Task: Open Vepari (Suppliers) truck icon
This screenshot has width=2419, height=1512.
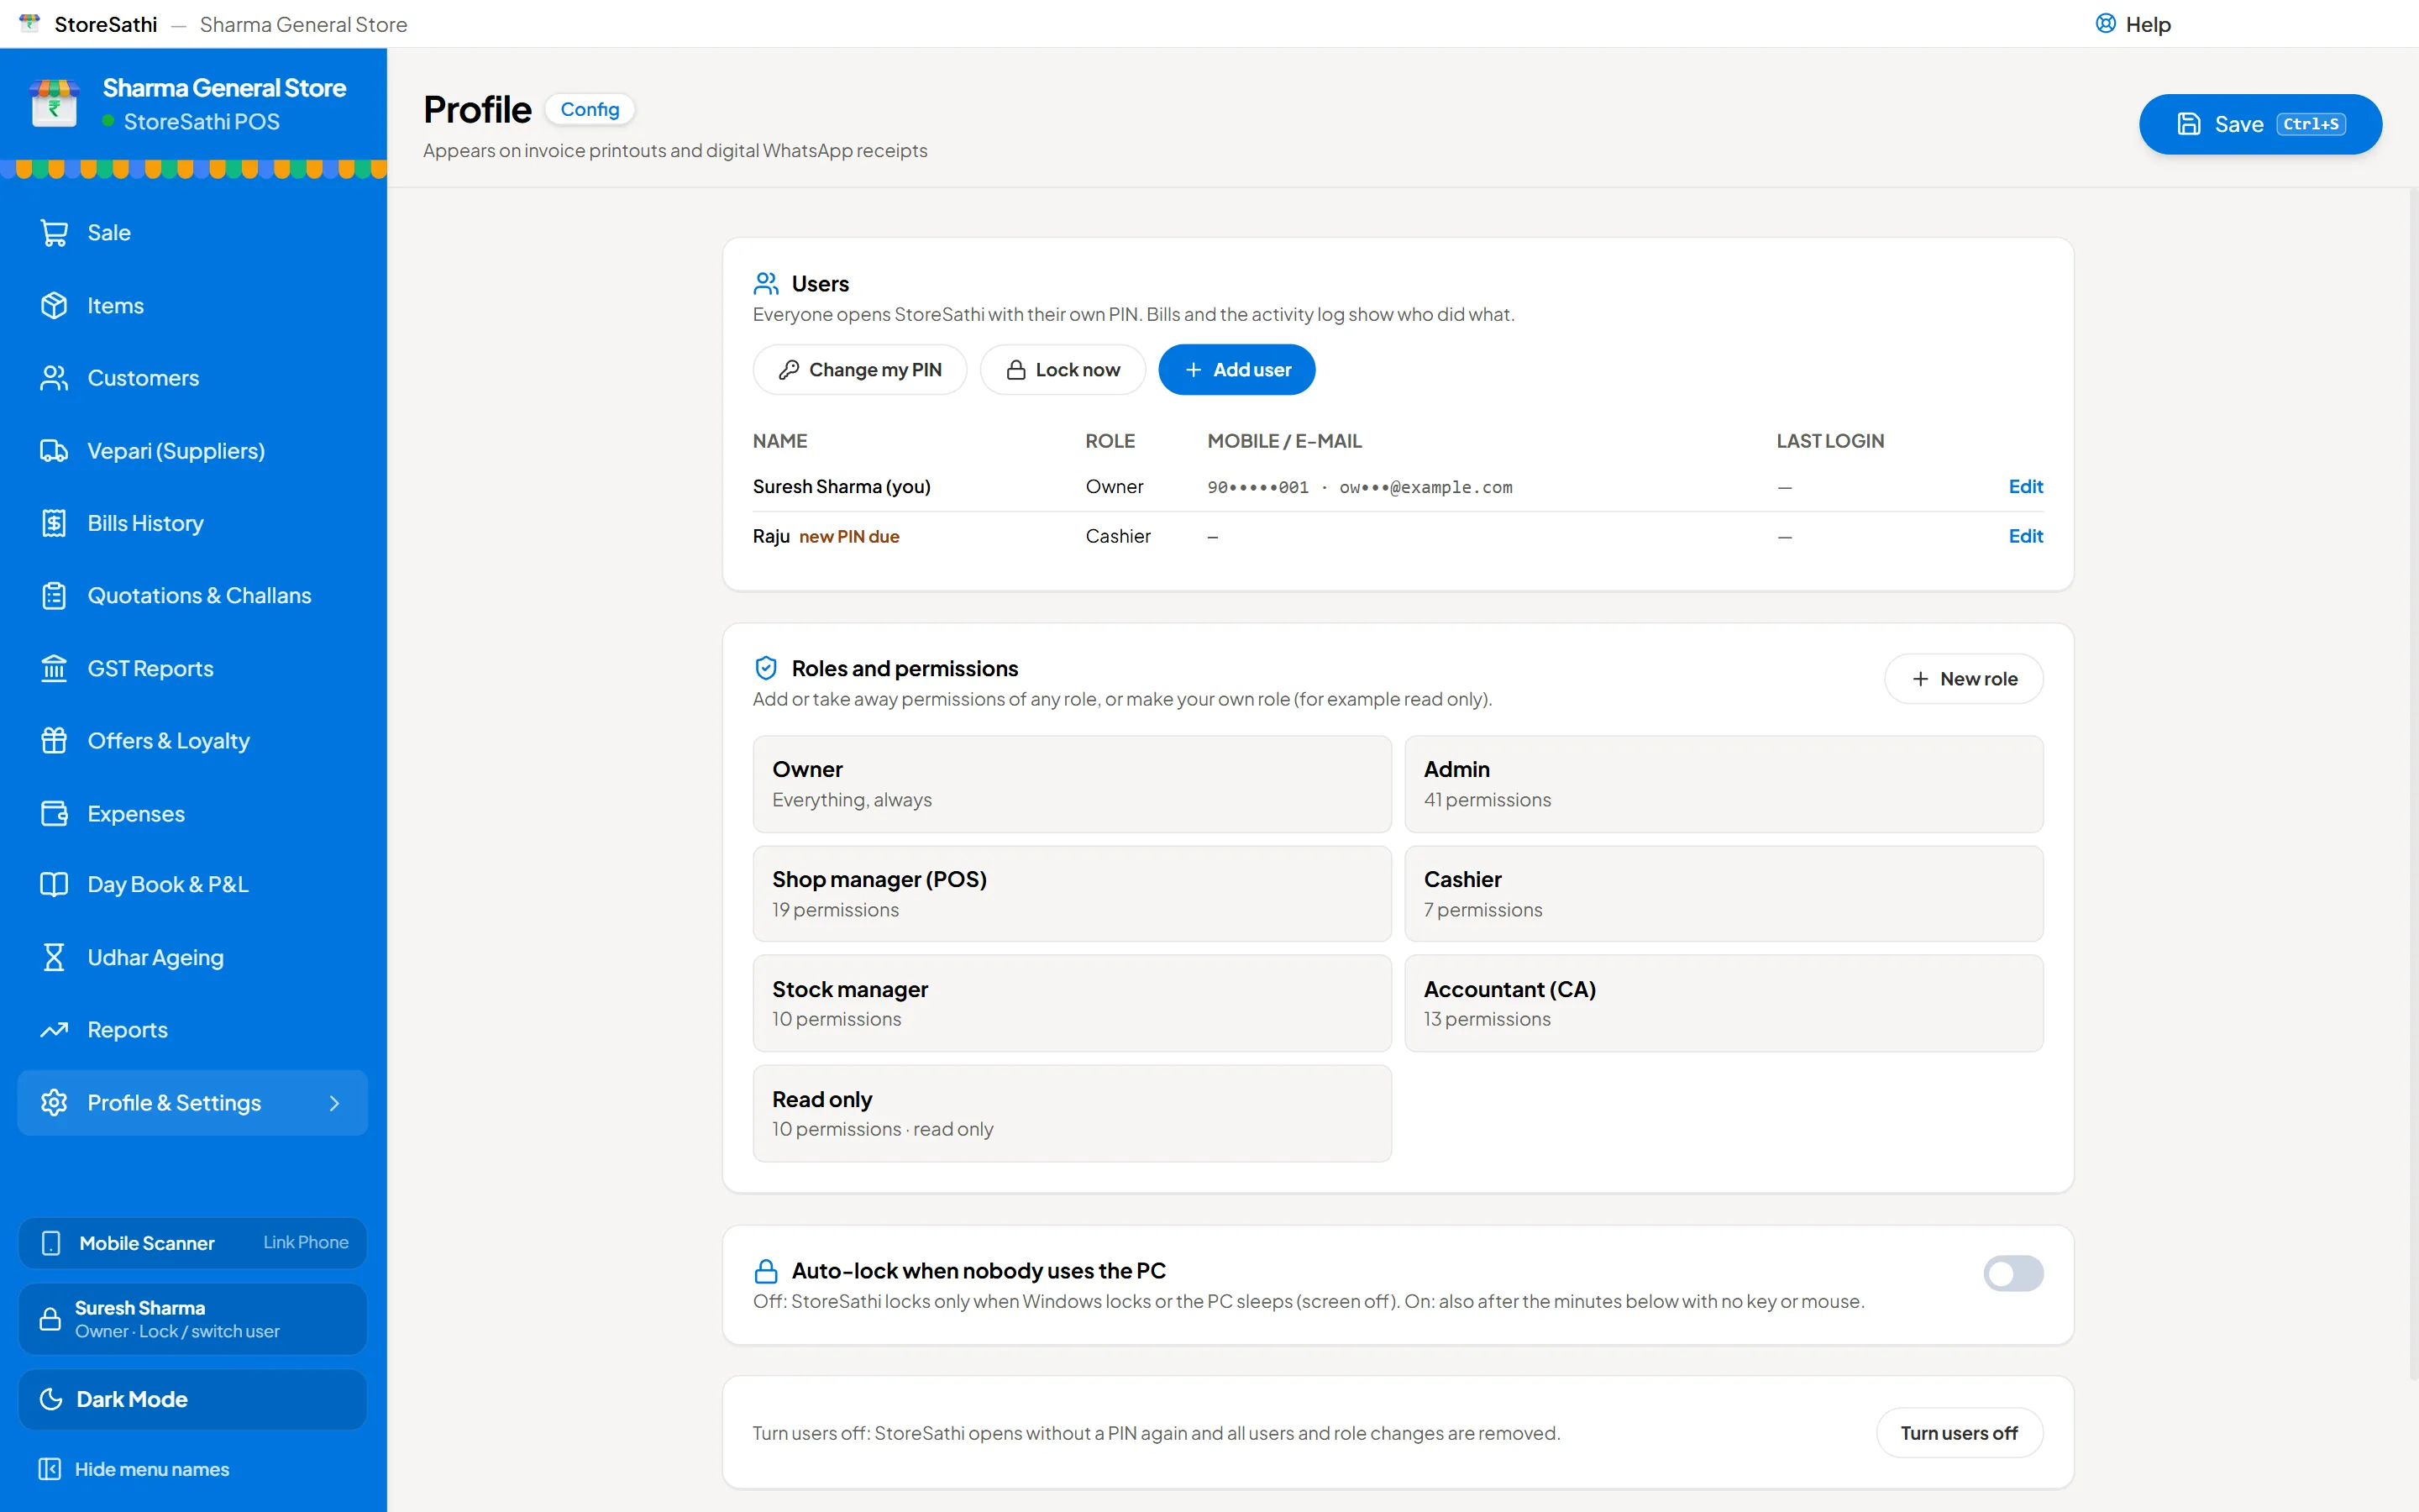Action: [x=54, y=451]
